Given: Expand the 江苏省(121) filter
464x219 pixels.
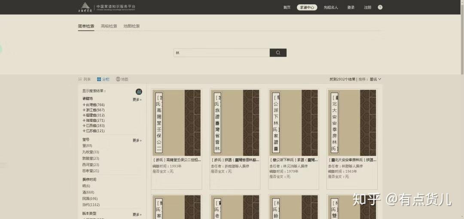Looking at the screenshot, I should tap(94, 131).
